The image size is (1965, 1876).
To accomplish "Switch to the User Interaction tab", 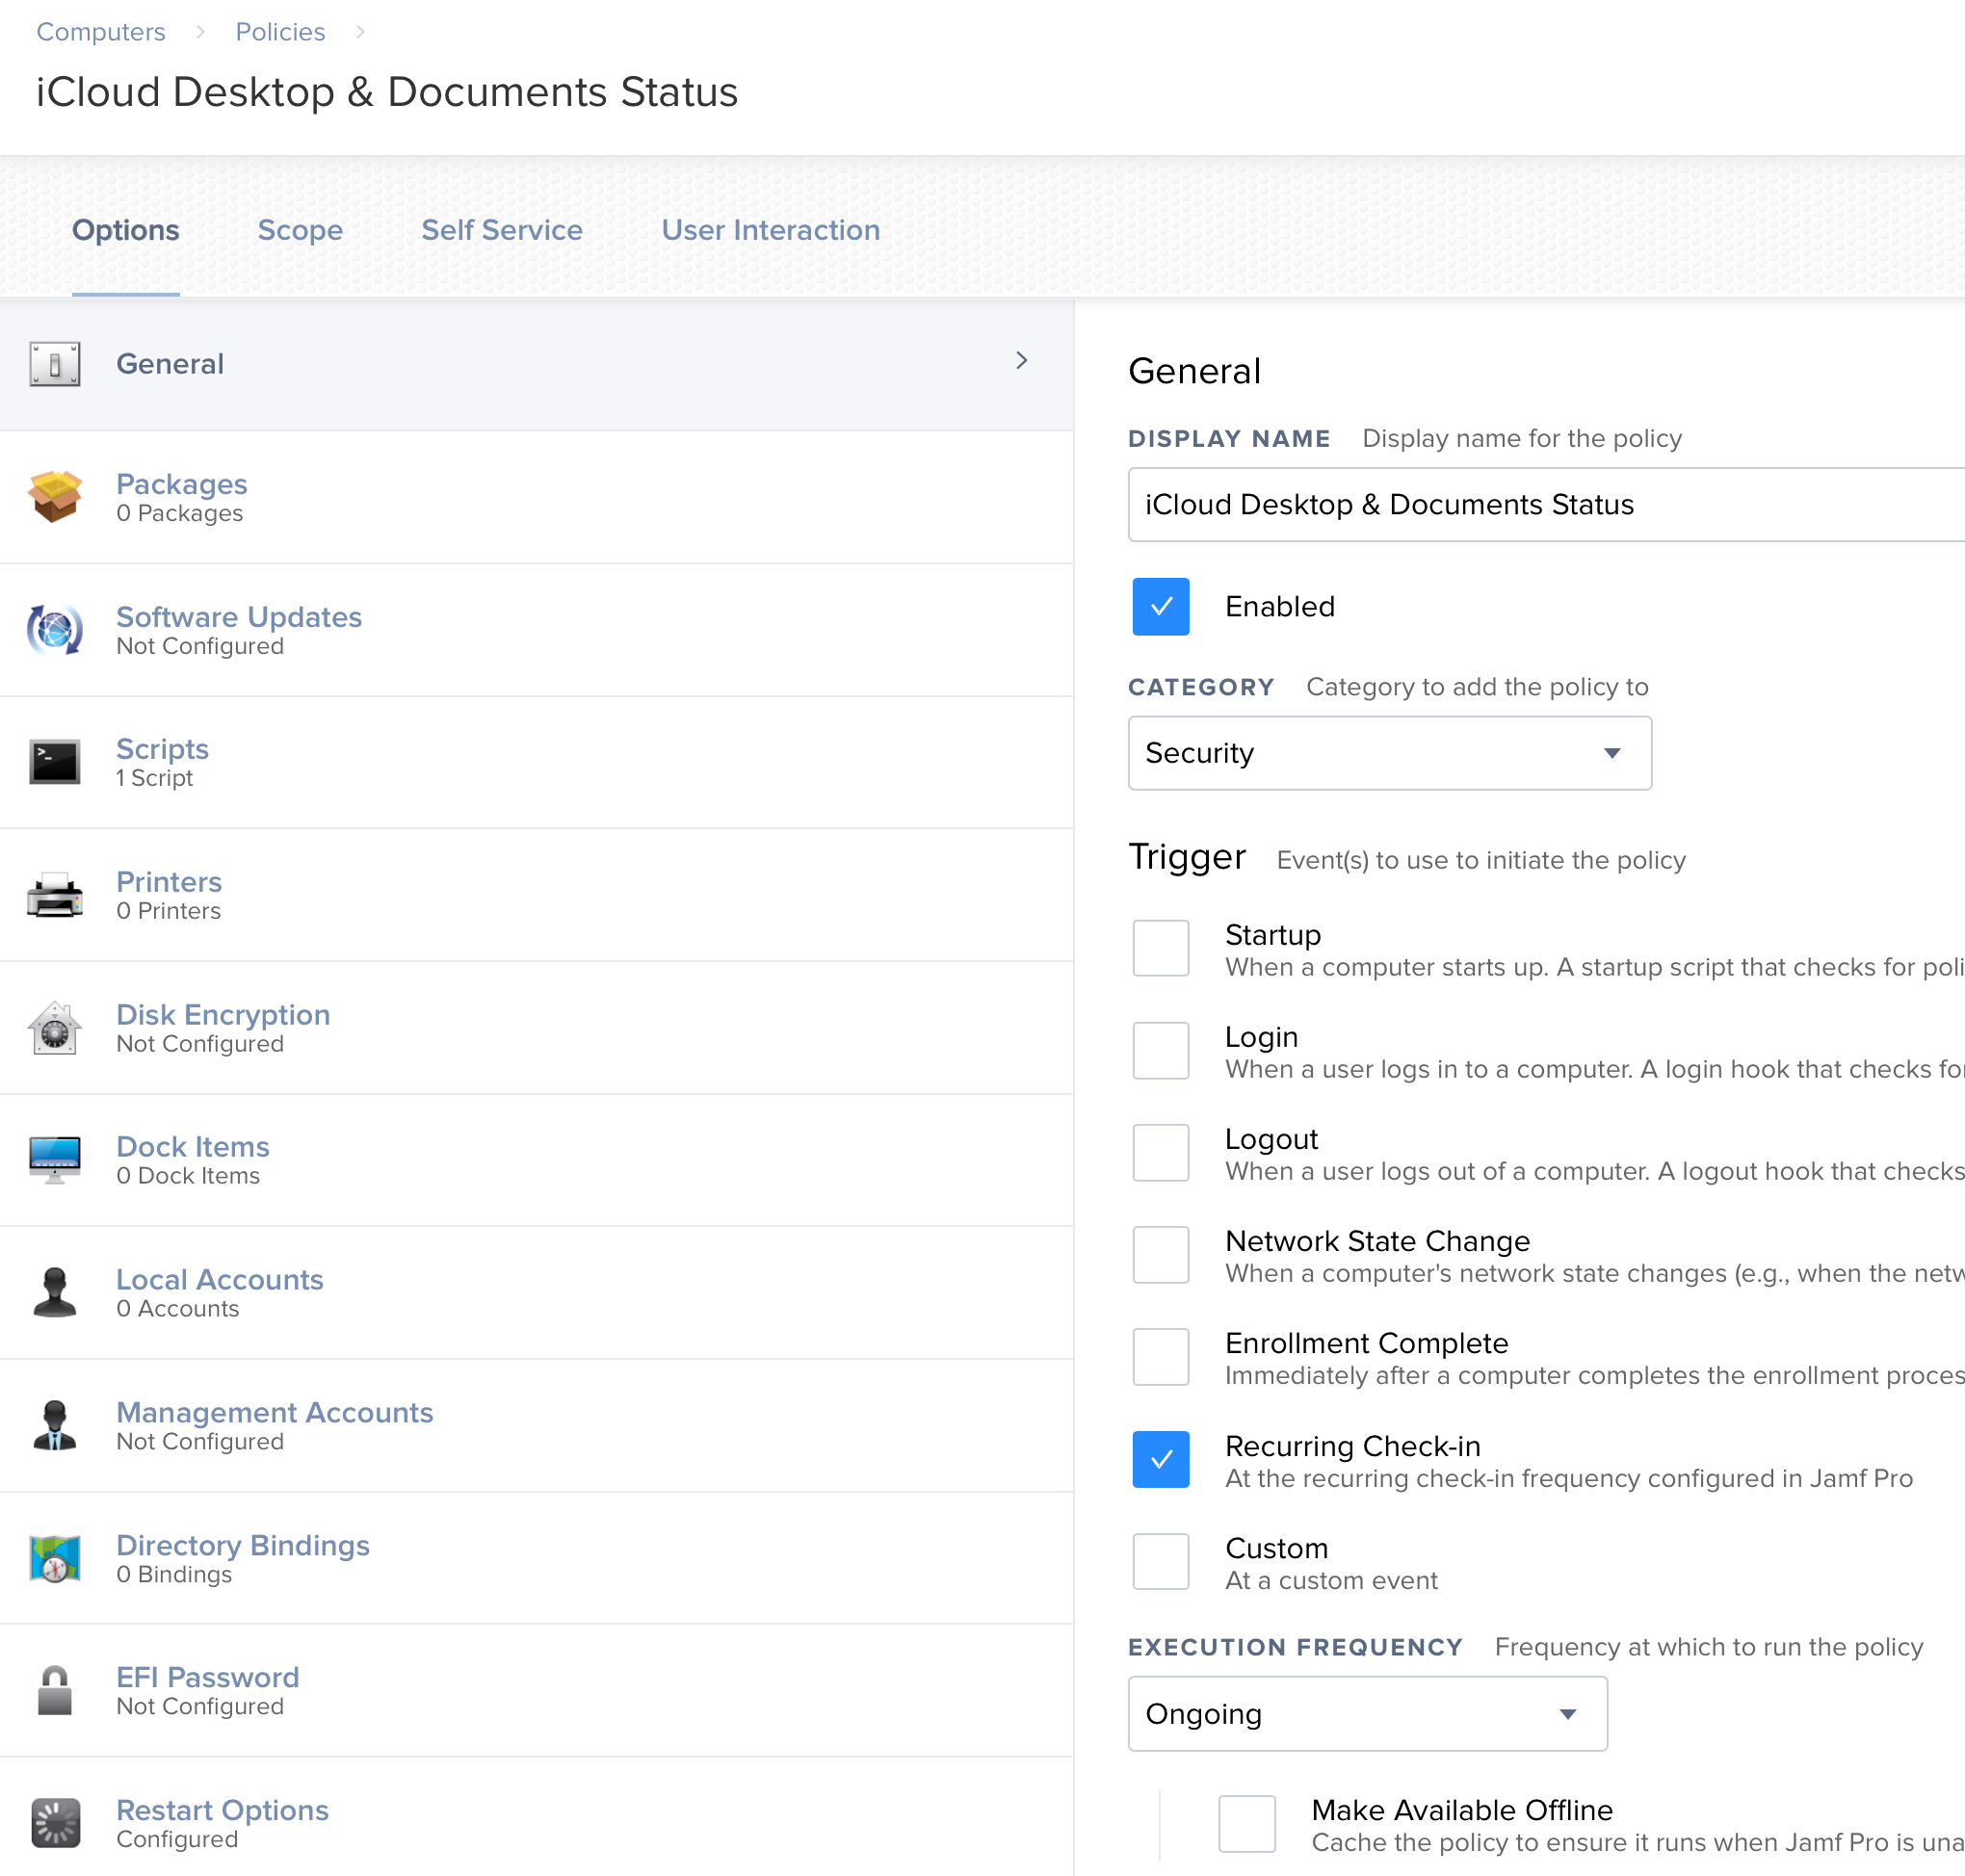I will pos(771,230).
